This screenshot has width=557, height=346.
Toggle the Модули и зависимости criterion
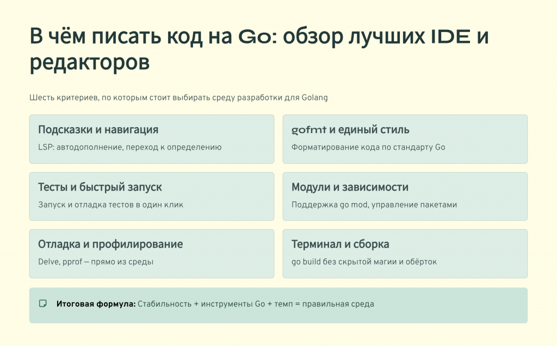[x=405, y=196]
